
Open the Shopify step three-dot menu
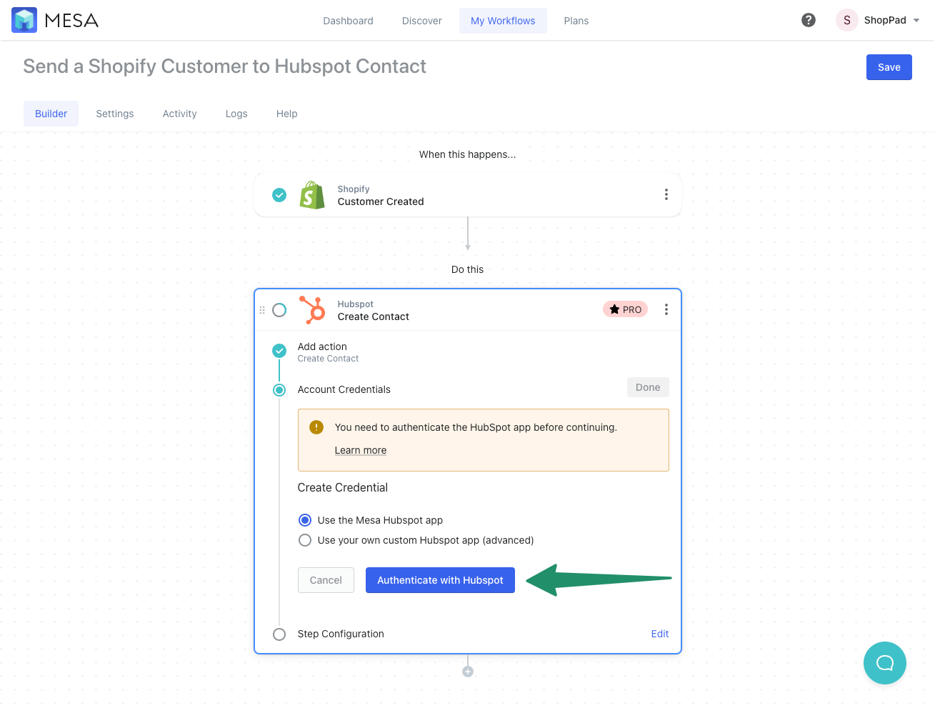[666, 194]
